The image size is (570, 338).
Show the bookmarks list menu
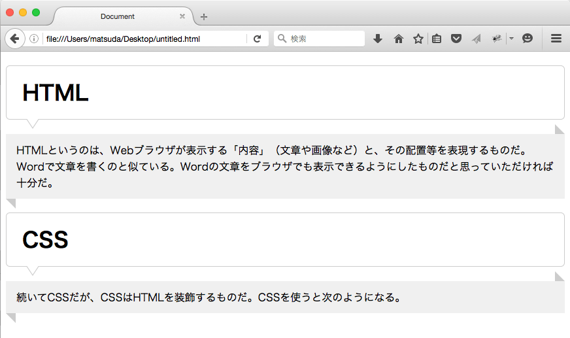(x=437, y=39)
